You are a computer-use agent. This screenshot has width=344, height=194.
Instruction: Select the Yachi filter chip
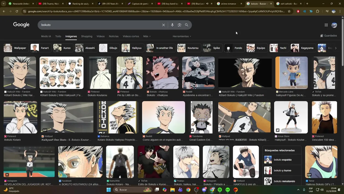pyautogui.click(x=279, y=48)
